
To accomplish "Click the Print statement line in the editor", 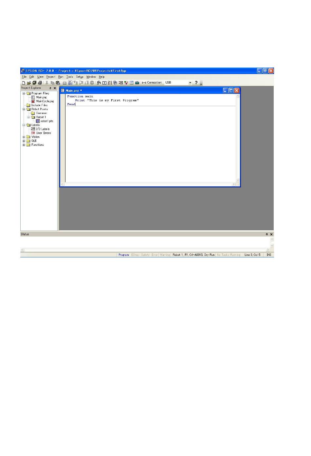I will [x=107, y=100].
